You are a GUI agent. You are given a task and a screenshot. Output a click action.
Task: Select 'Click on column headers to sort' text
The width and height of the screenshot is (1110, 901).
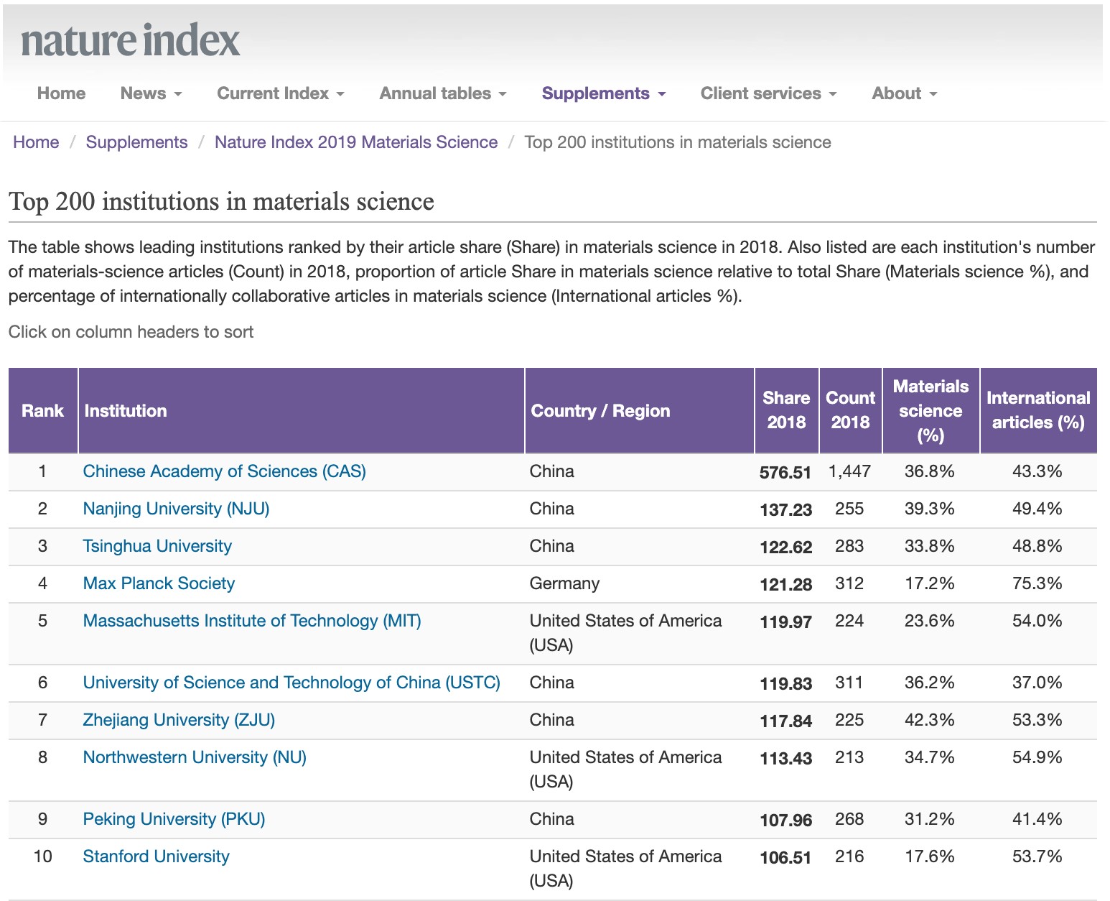131,332
